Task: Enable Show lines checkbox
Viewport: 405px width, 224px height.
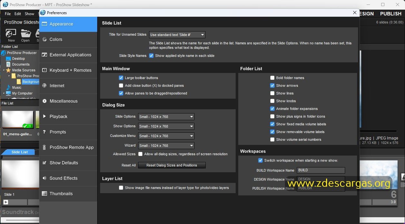Action: (272, 93)
